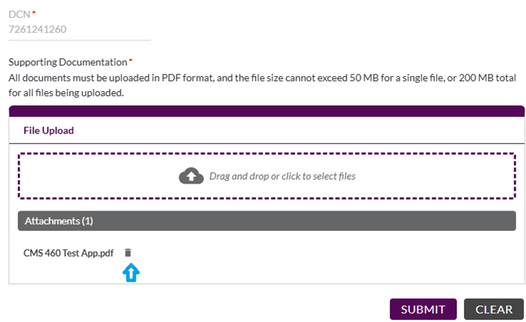526x322 pixels.
Task: Click the PDF format size limit instruction text
Action: tap(262, 85)
